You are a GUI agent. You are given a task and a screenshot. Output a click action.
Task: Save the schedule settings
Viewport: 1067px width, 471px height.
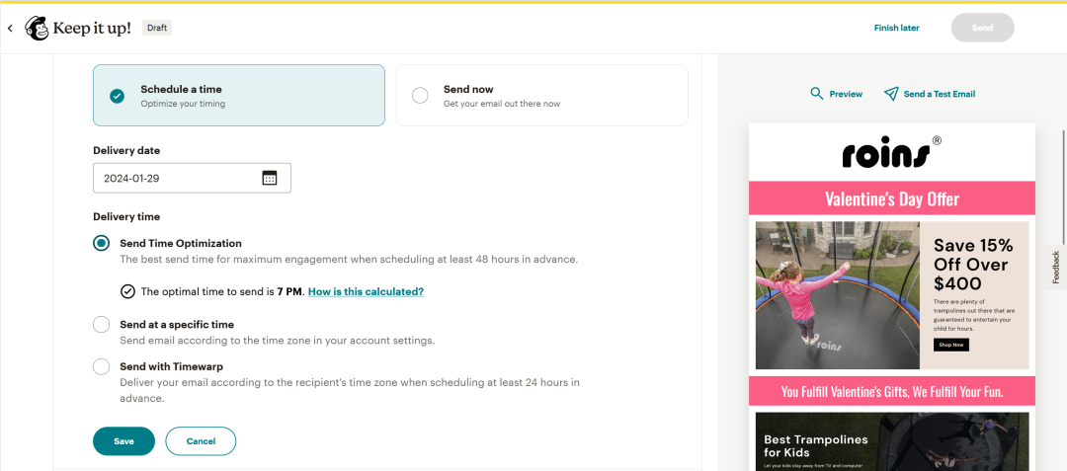(123, 441)
